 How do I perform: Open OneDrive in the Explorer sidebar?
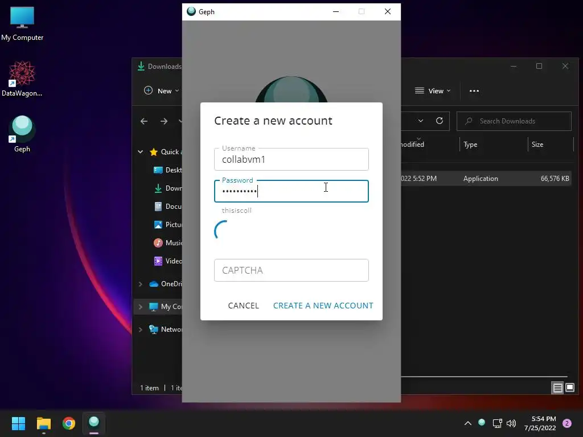pos(166,284)
